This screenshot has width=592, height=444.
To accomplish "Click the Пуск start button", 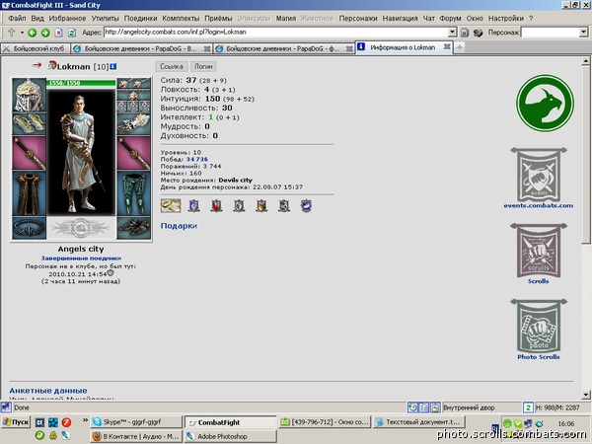I will 16,422.
